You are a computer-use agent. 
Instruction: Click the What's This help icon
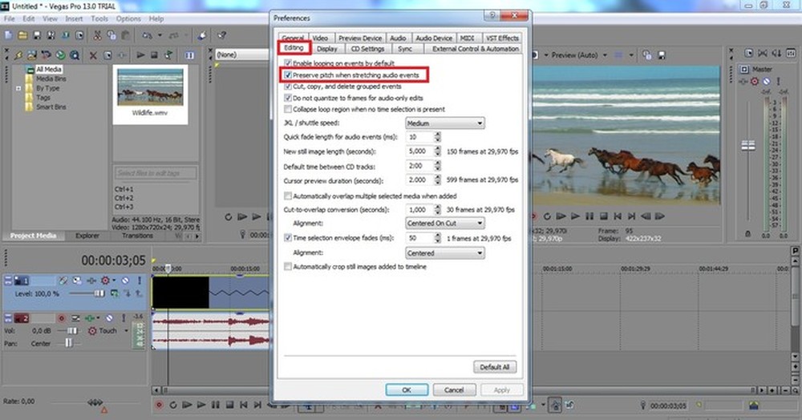click(x=222, y=35)
